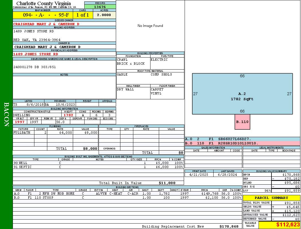The height and width of the screenshot is (229, 301).
Task: Select the blue A.2 sketch area
Action: [242, 94]
